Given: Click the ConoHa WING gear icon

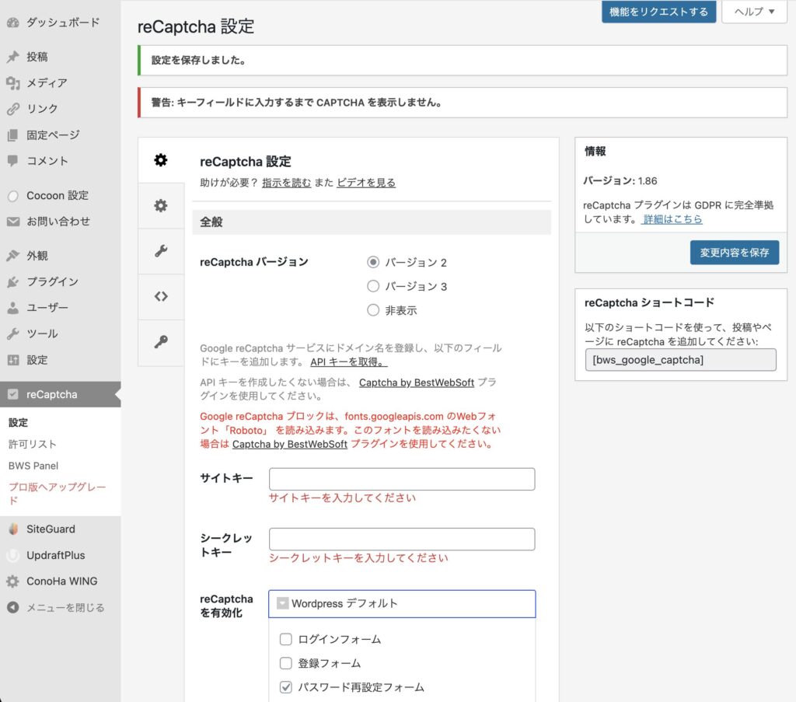Looking at the screenshot, I should click(12, 582).
